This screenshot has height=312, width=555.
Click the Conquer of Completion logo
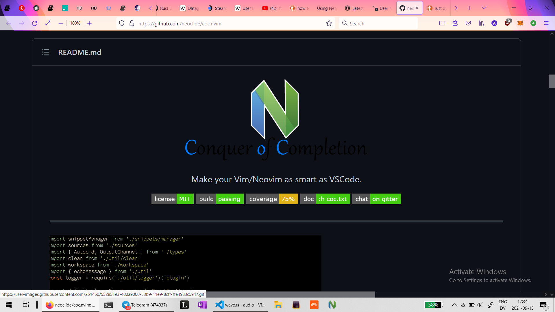(x=276, y=120)
